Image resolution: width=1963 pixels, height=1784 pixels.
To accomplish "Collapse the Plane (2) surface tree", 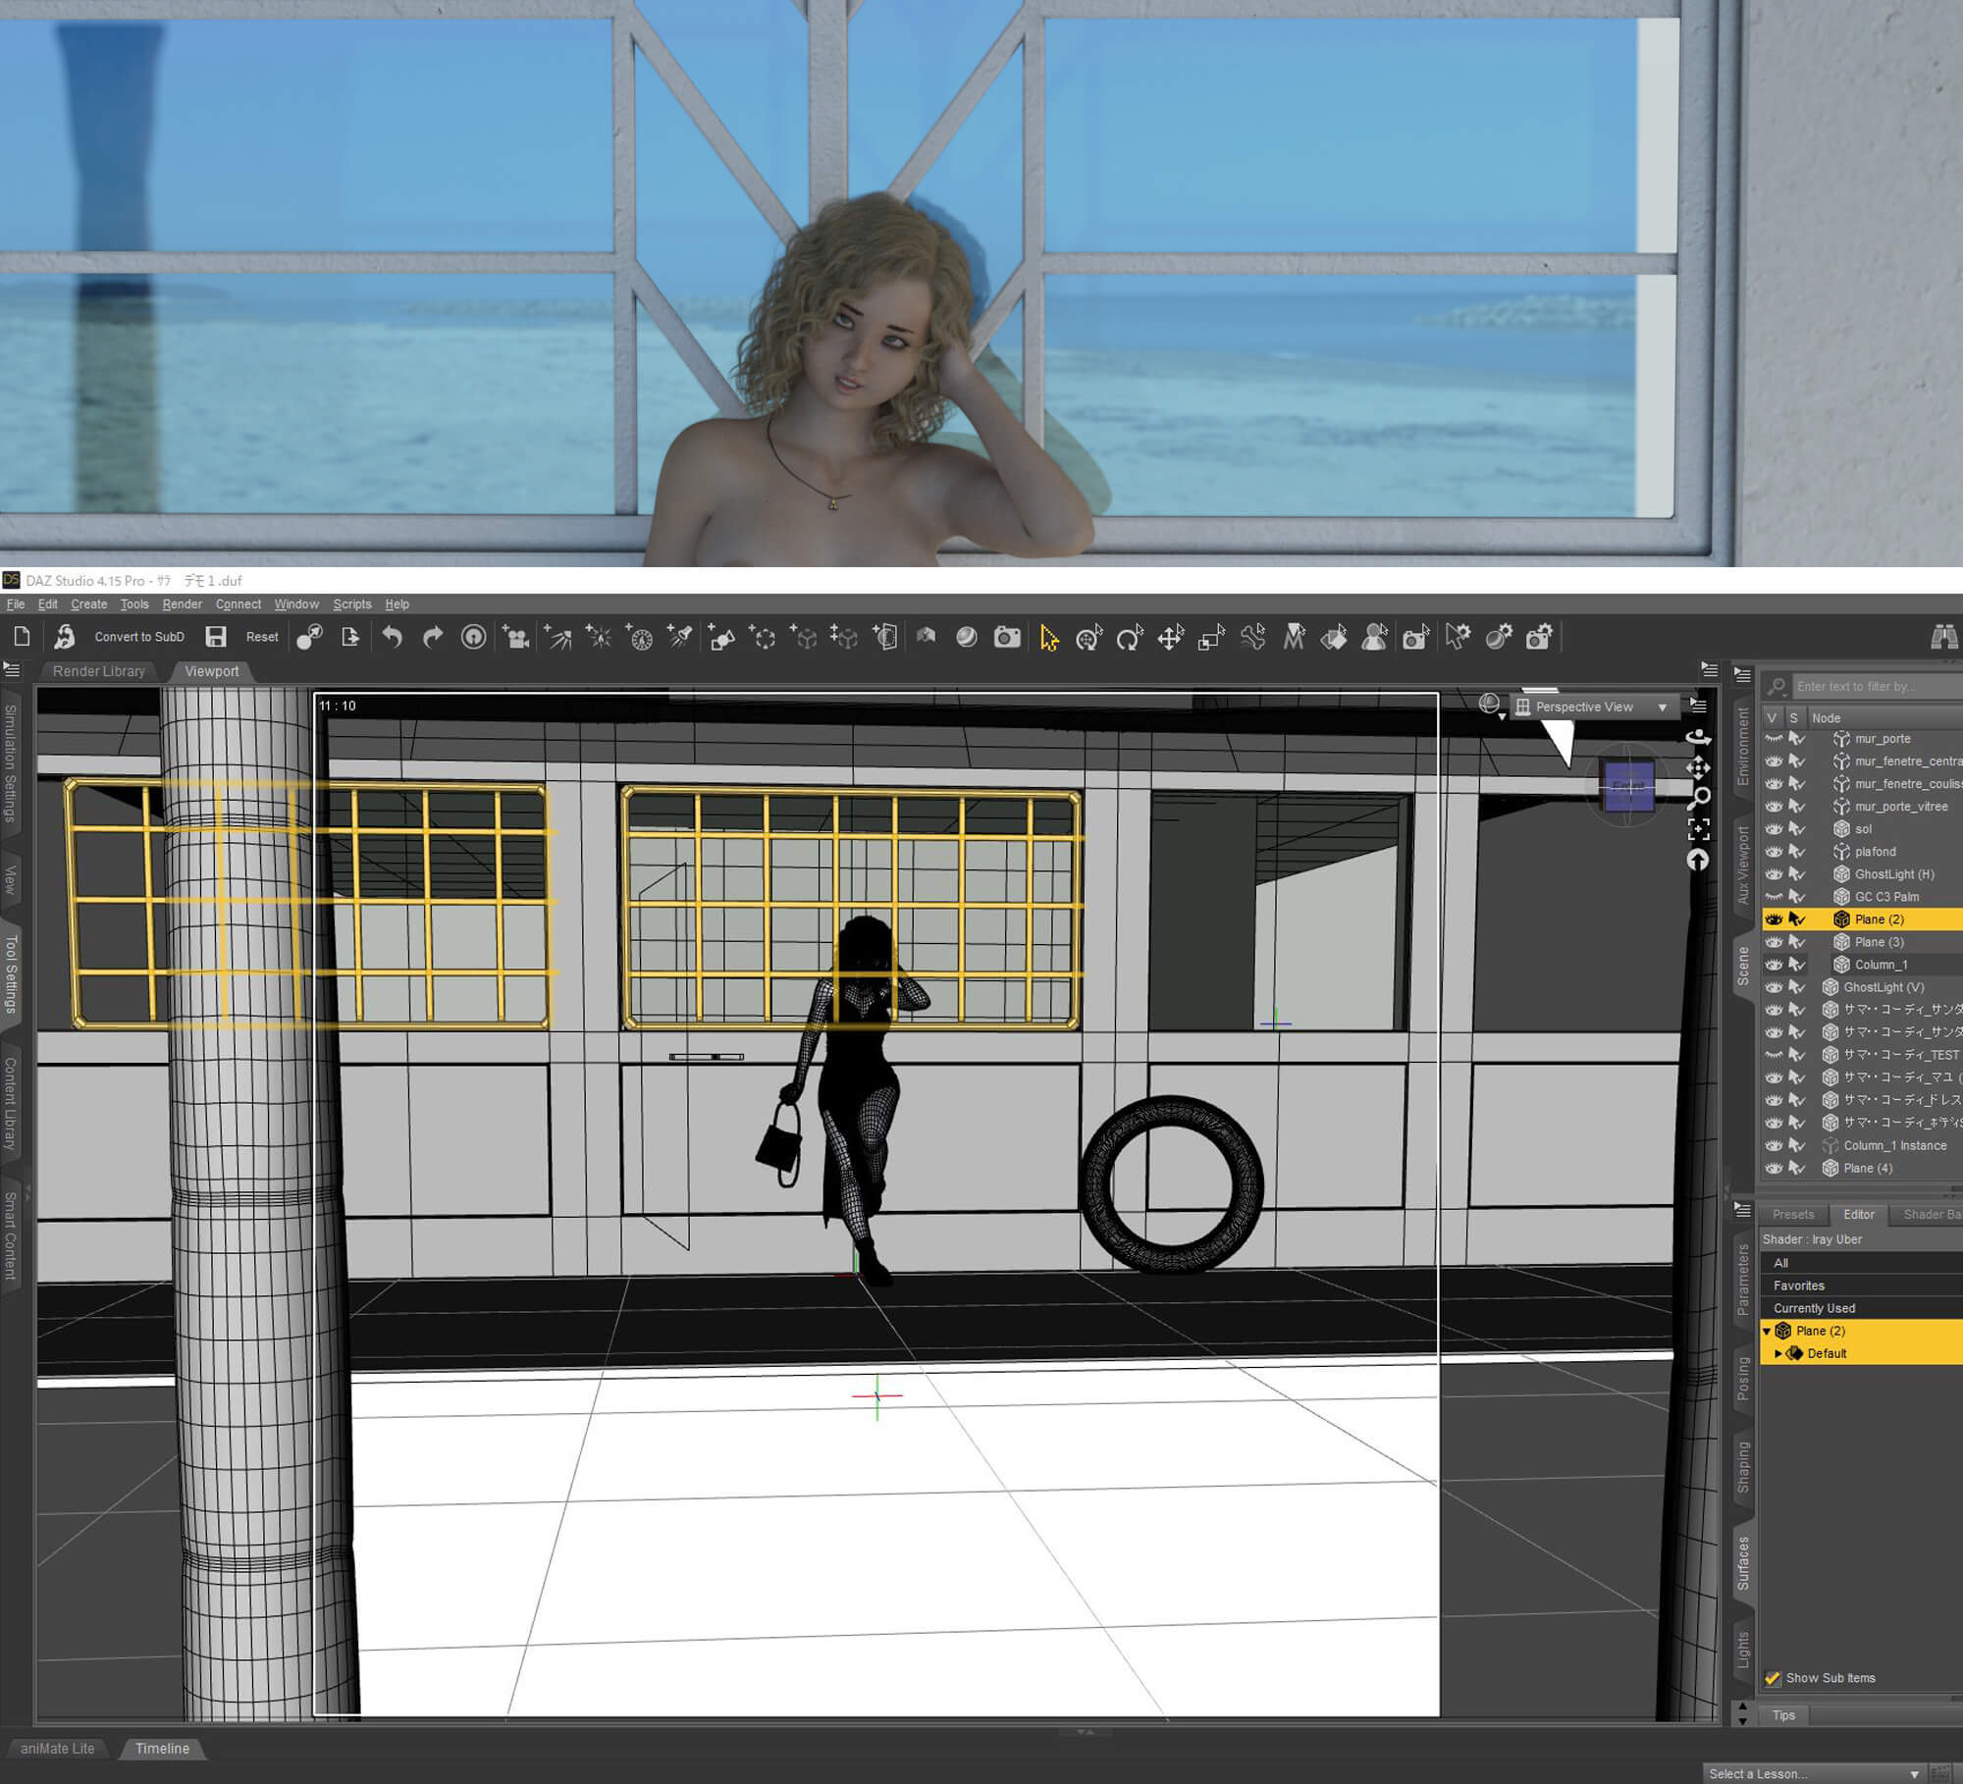I will point(1767,1332).
